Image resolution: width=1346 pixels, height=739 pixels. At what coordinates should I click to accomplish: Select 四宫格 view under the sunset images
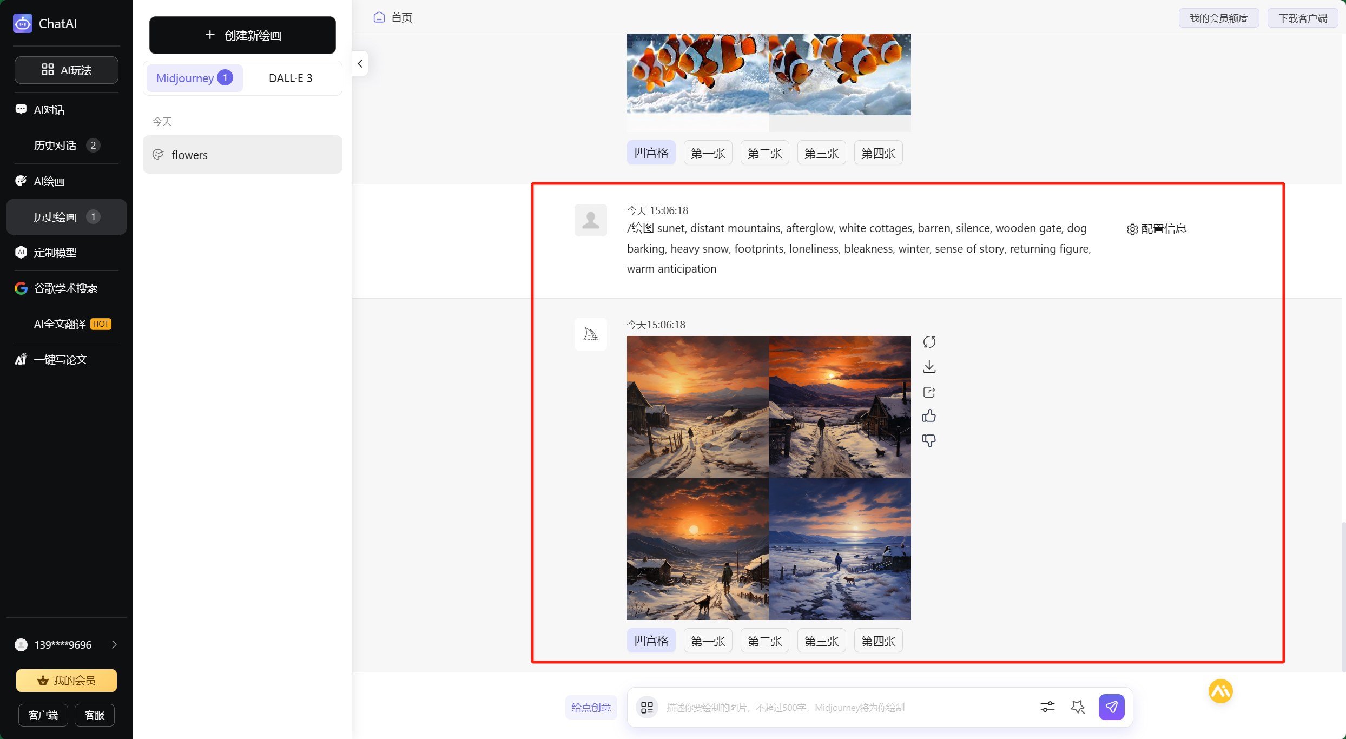[x=651, y=641]
